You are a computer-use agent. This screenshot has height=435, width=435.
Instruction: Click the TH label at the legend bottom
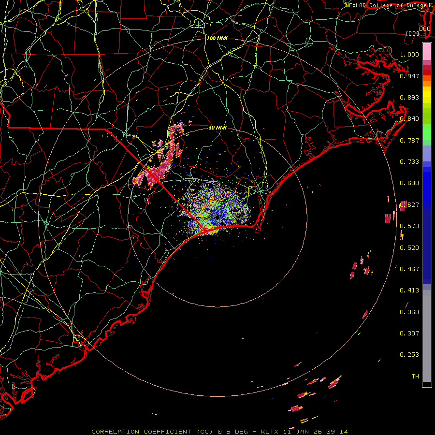click(415, 377)
